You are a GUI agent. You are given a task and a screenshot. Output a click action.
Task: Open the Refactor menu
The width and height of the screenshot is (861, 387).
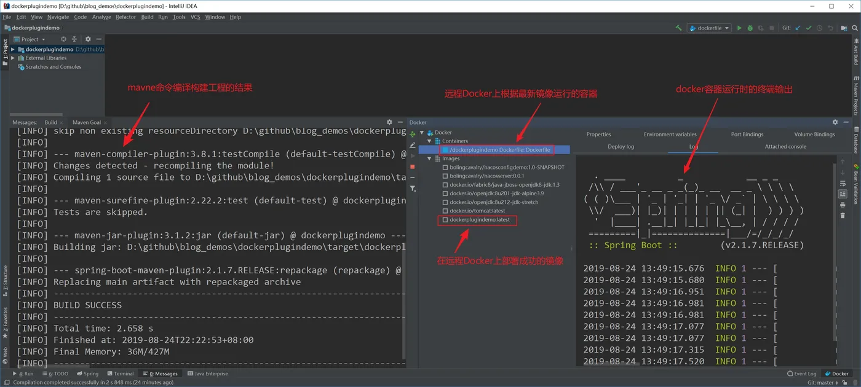[x=125, y=17]
